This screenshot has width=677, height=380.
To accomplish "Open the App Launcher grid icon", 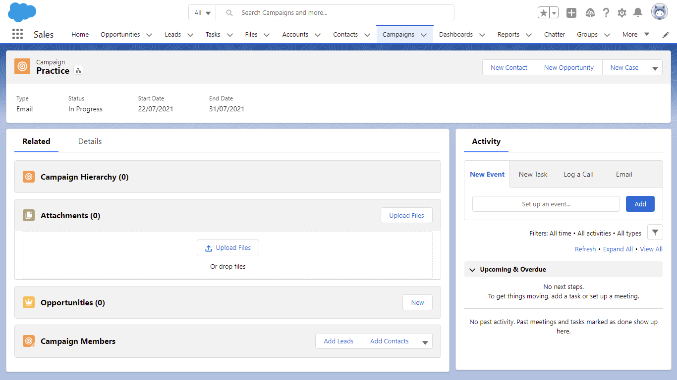I will (x=17, y=34).
